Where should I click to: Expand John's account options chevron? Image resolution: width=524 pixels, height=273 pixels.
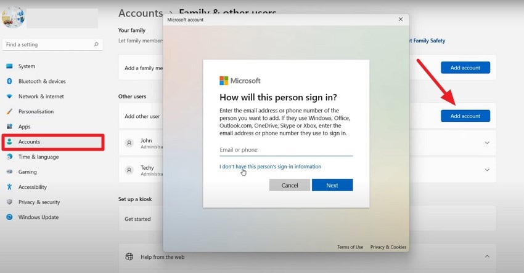click(x=487, y=143)
